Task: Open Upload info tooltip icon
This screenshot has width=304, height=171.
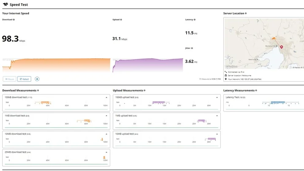Action: (121, 19)
